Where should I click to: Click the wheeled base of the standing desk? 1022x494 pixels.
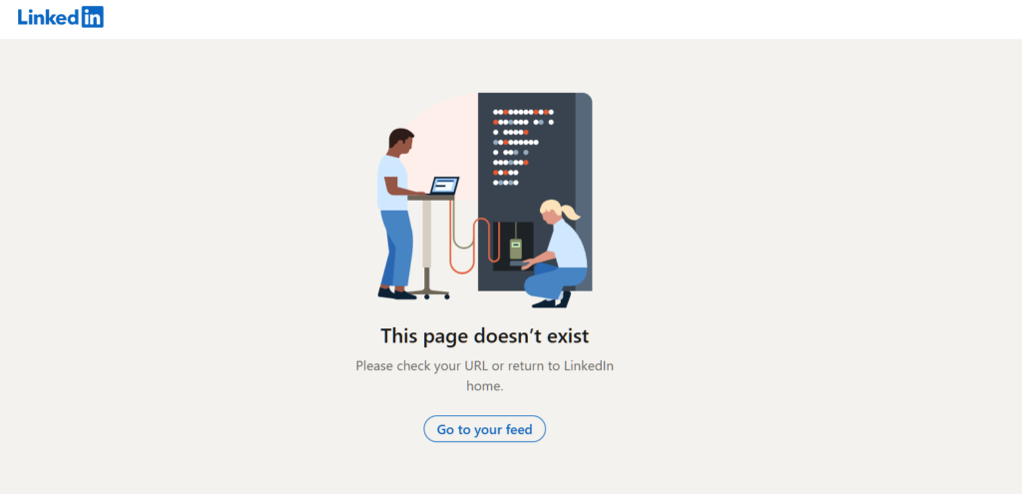[x=429, y=291]
